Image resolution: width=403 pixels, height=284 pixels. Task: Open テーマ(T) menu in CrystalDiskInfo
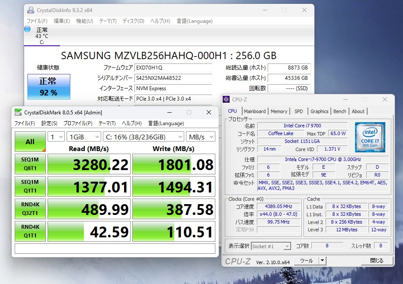pyautogui.click(x=108, y=21)
